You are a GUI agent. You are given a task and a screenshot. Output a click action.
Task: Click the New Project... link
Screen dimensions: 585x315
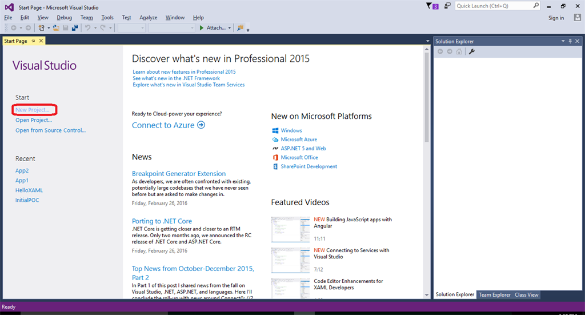tap(32, 110)
